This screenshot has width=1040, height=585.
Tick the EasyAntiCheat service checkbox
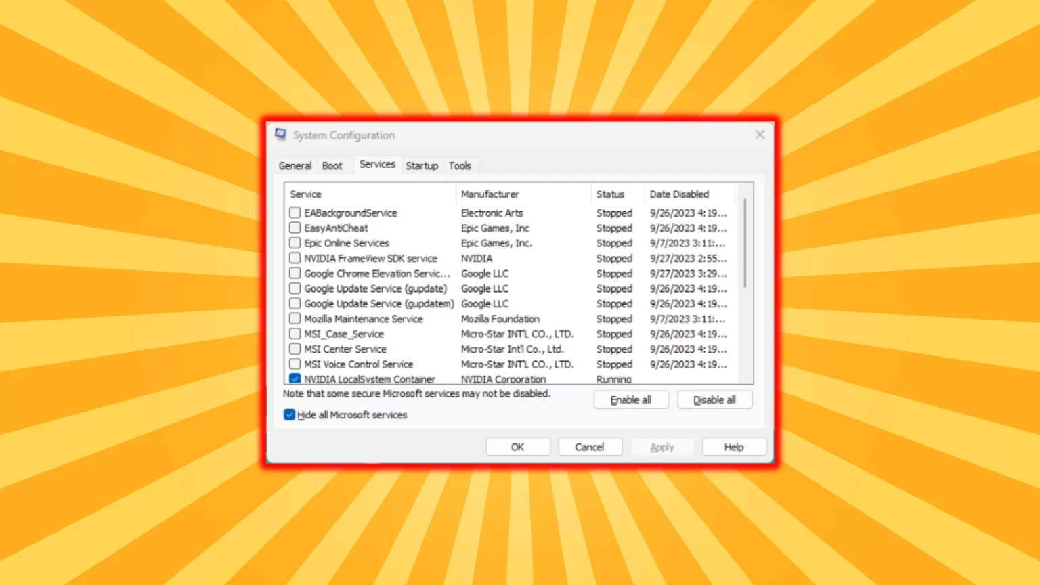[295, 228]
